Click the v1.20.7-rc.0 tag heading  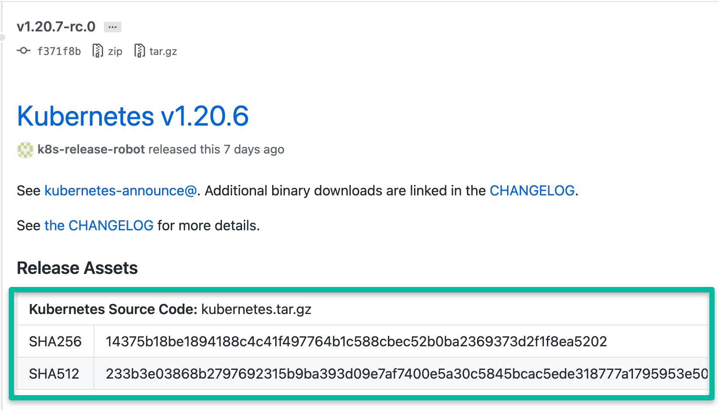pyautogui.click(x=56, y=27)
